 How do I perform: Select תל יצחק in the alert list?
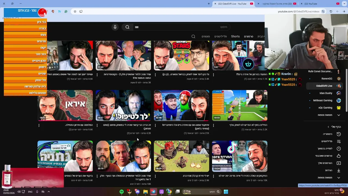coord(25,80)
